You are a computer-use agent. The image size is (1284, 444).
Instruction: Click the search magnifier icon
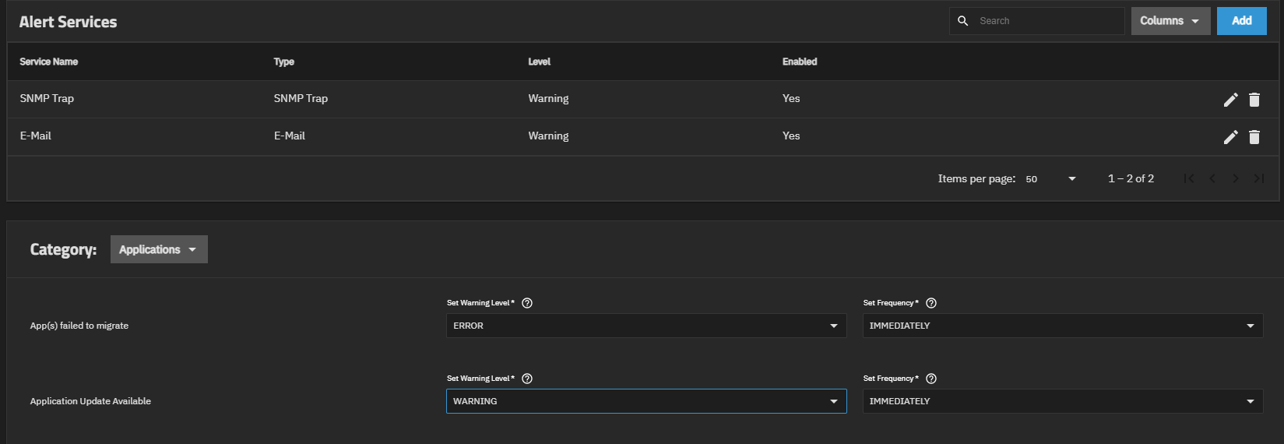[x=963, y=21]
